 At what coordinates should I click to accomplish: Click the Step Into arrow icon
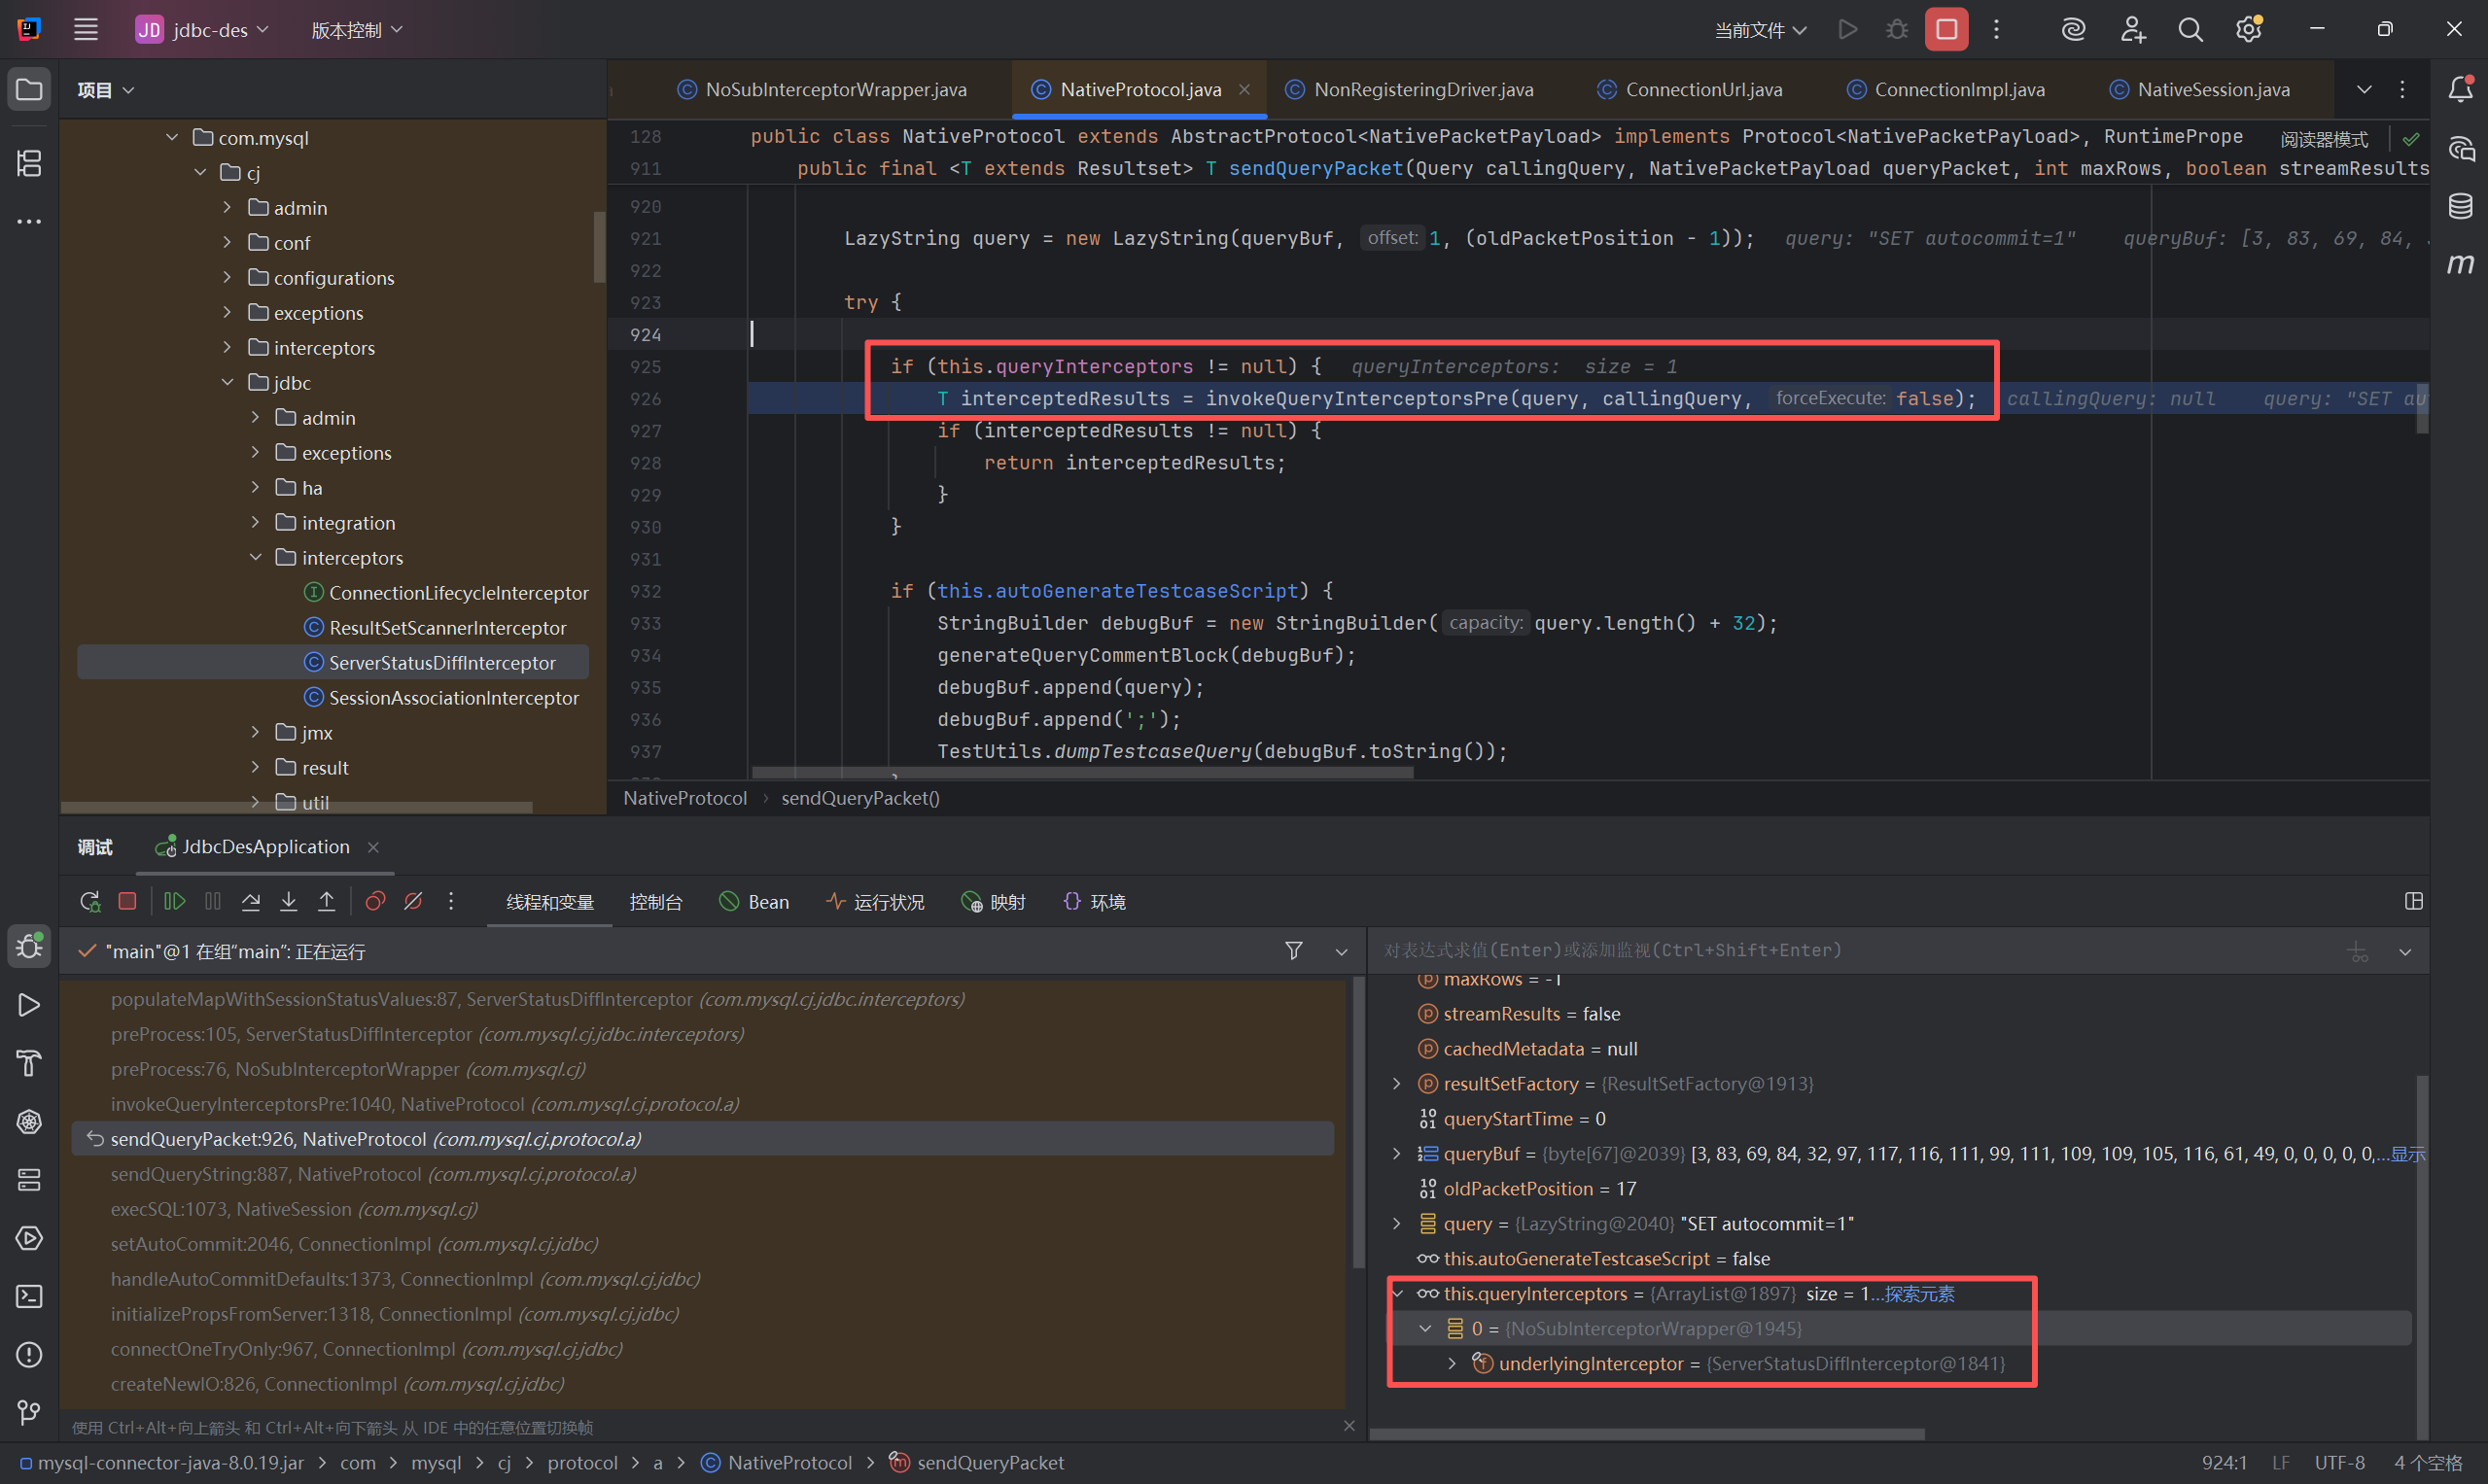[288, 902]
